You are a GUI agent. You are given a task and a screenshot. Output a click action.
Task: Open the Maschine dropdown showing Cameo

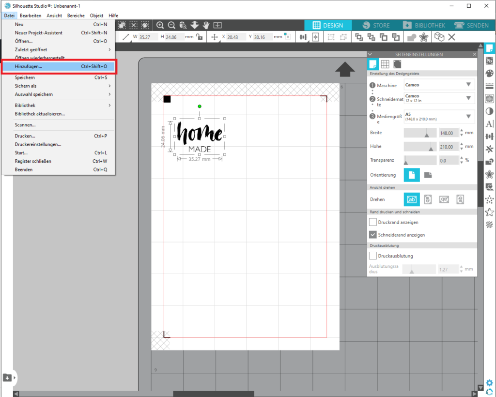(x=439, y=85)
